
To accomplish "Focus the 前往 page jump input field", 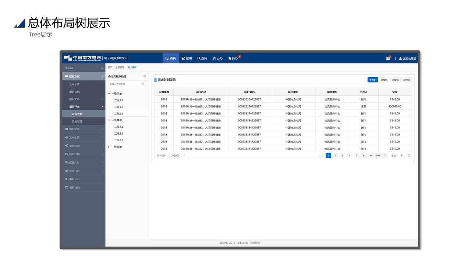I will click(402, 155).
